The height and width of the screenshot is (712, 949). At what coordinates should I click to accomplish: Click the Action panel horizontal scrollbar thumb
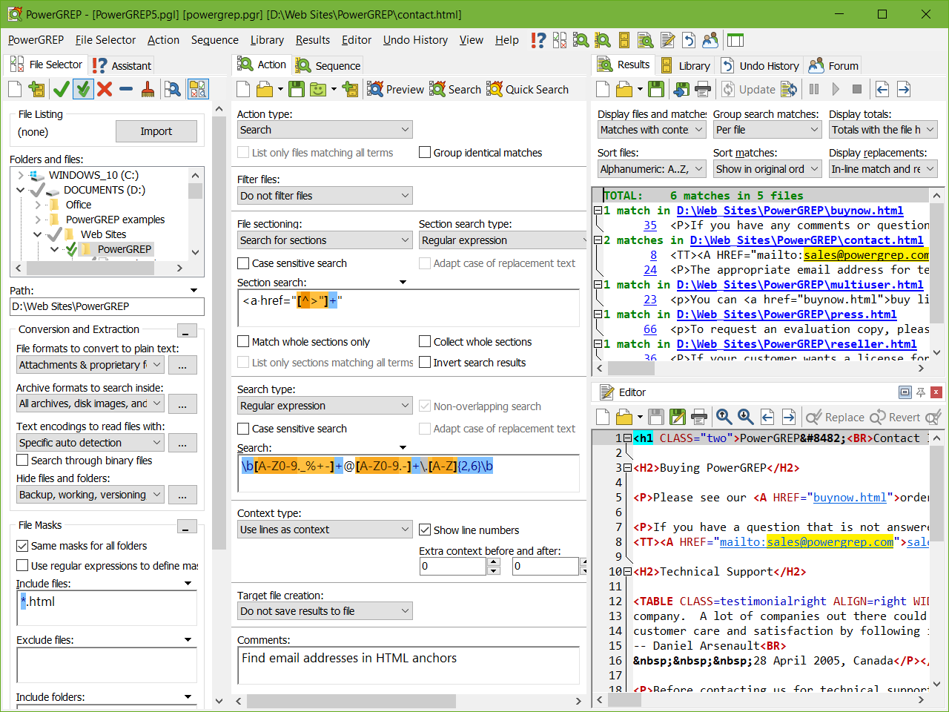click(351, 701)
